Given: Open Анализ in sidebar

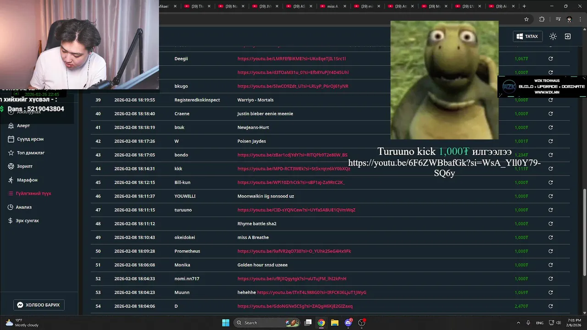Looking at the screenshot, I should (20, 207).
